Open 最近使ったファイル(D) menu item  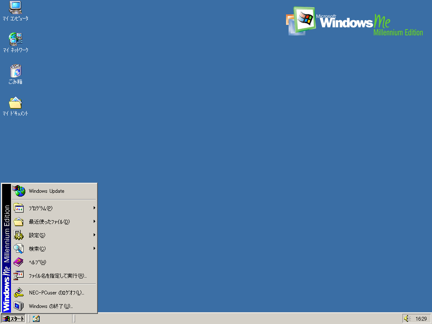click(x=54, y=221)
